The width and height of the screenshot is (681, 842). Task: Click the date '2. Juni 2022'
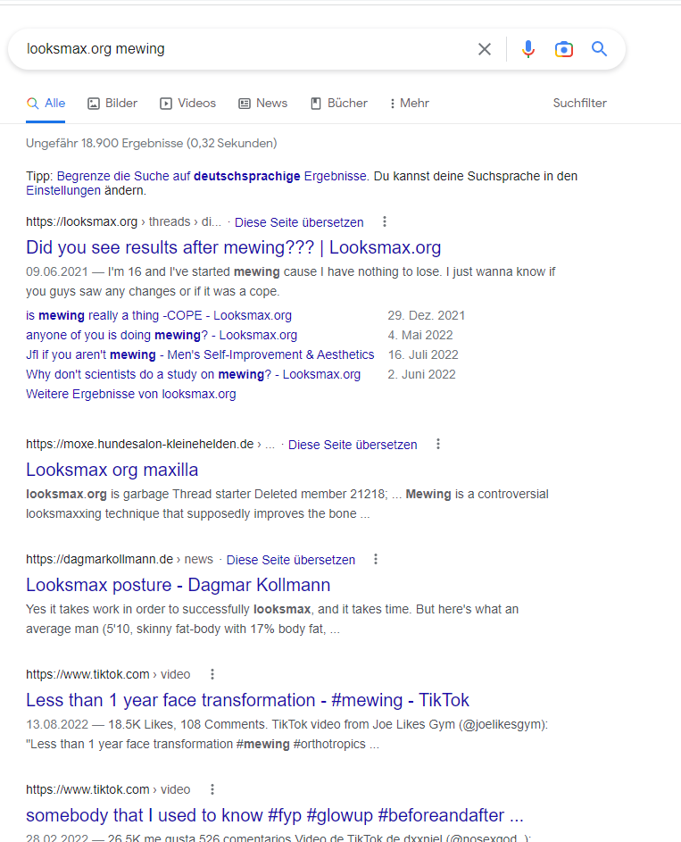pyautogui.click(x=421, y=374)
